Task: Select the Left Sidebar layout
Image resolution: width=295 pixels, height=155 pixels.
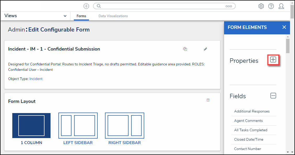Action: click(x=78, y=126)
